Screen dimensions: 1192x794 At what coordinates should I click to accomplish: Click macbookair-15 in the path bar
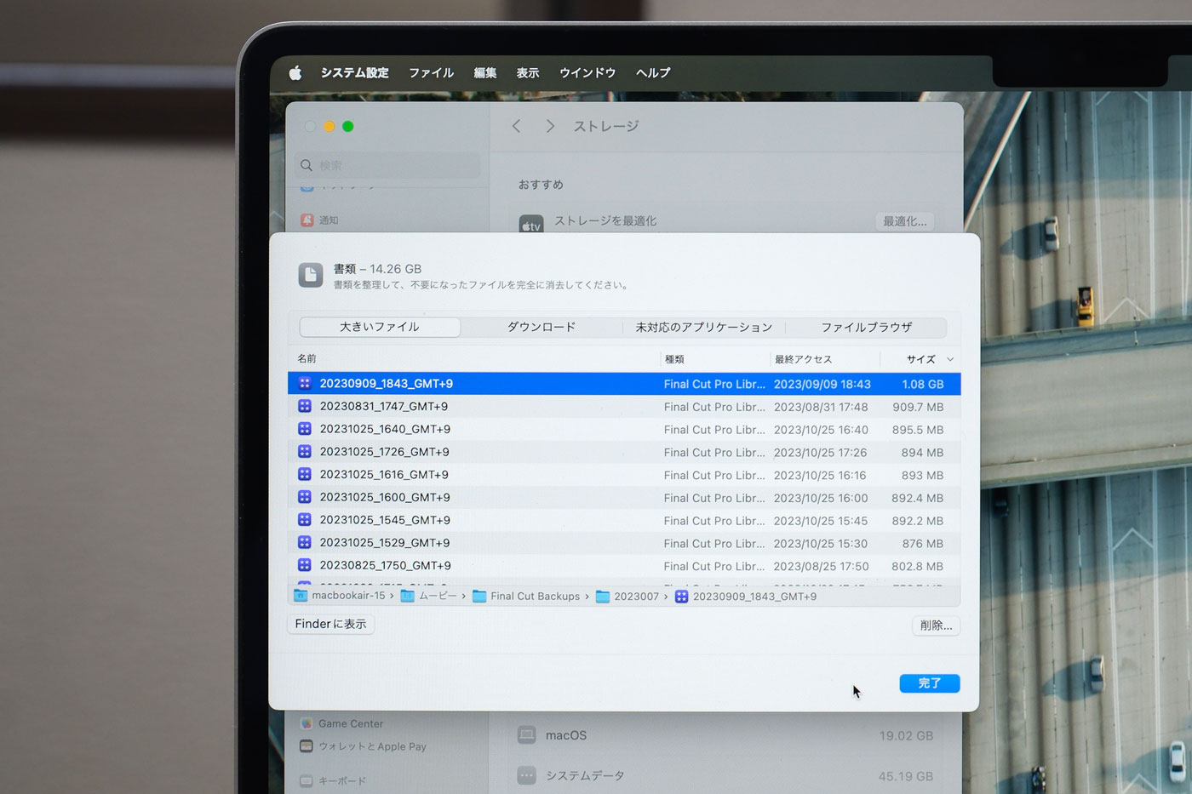coord(340,596)
